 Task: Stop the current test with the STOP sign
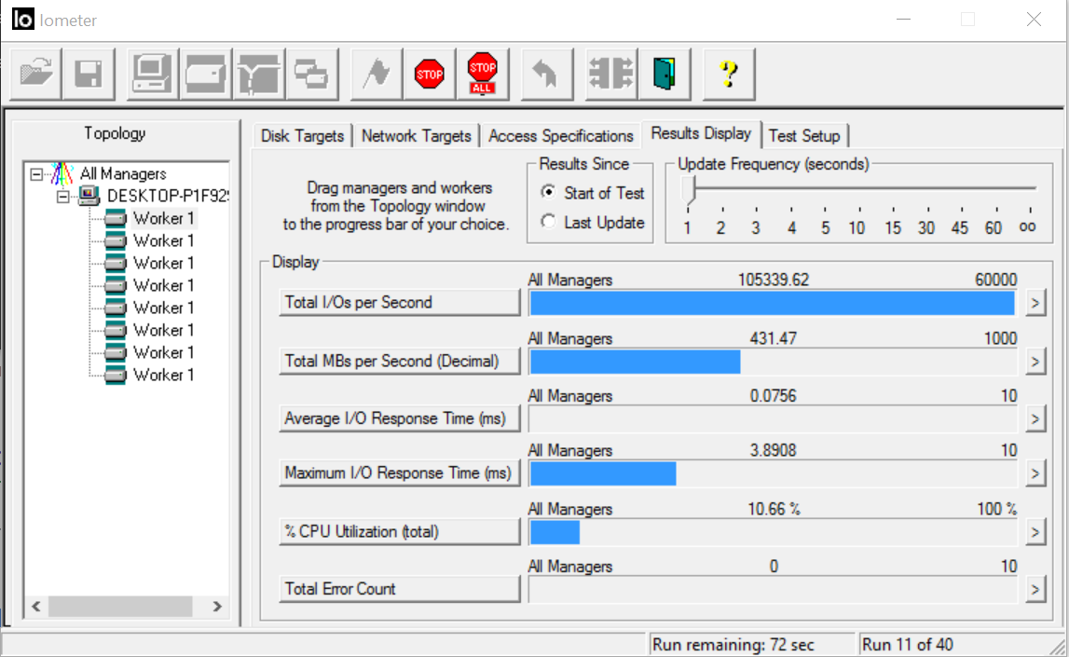pos(429,74)
